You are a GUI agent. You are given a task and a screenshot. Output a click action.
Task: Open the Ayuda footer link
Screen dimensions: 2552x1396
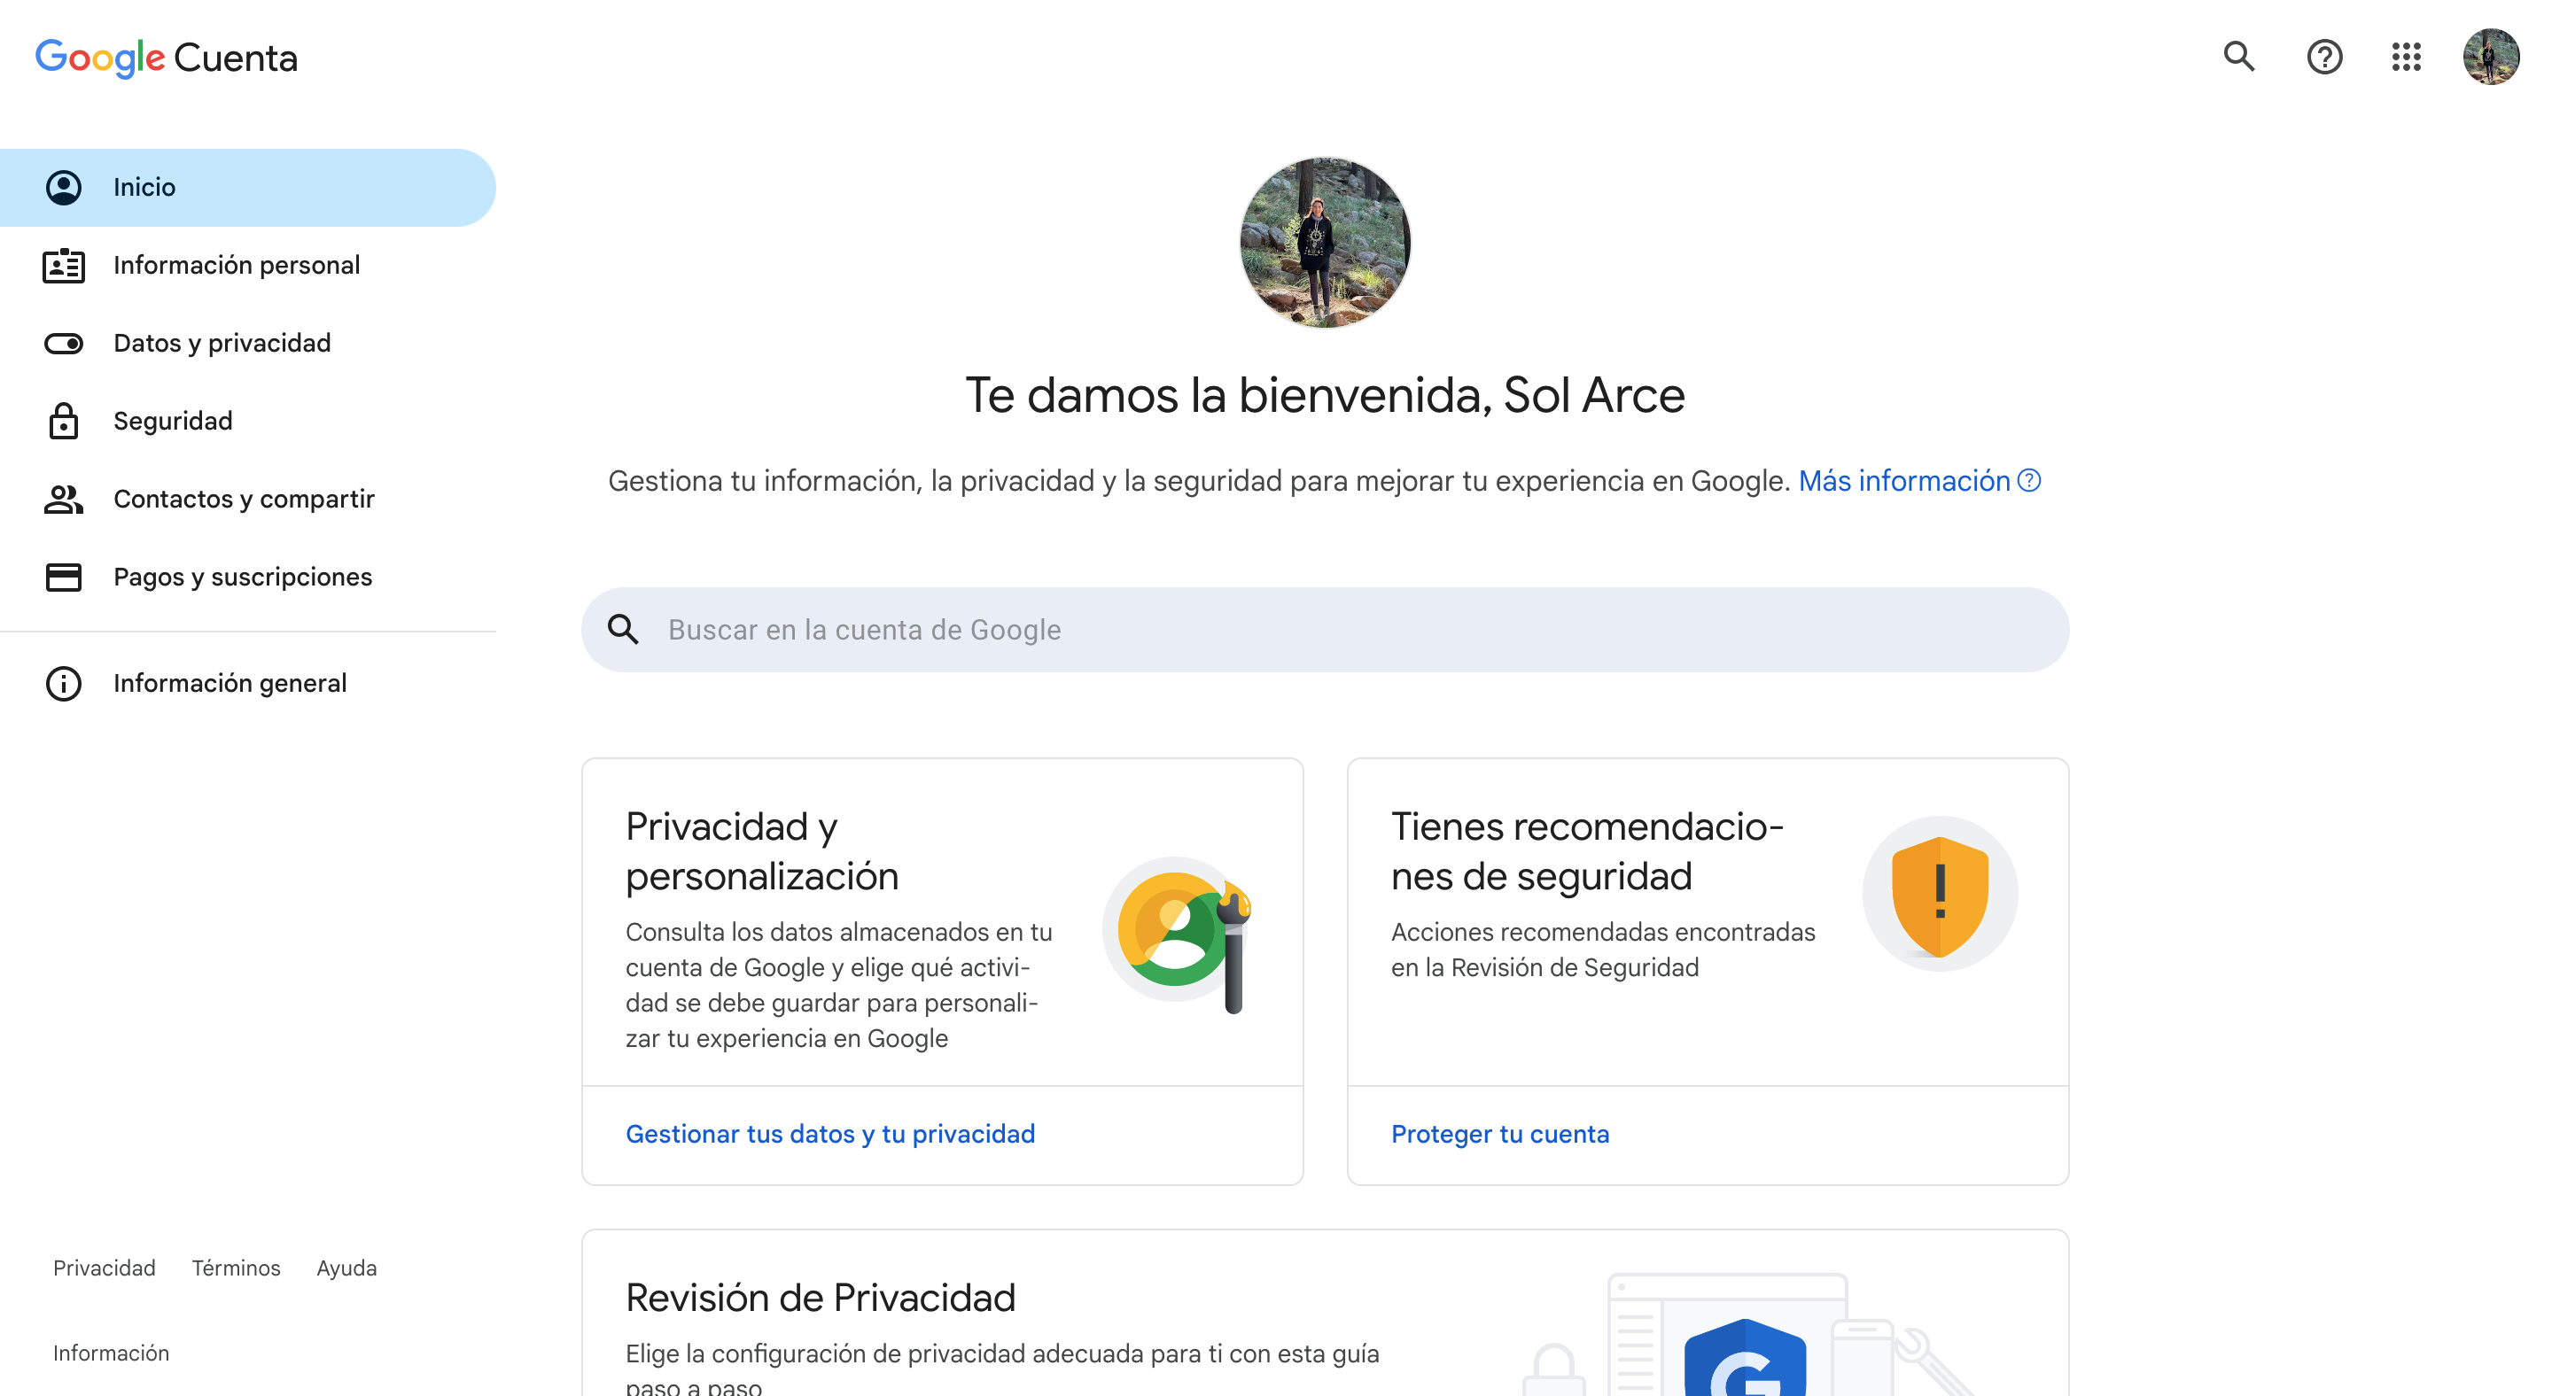tap(346, 1268)
